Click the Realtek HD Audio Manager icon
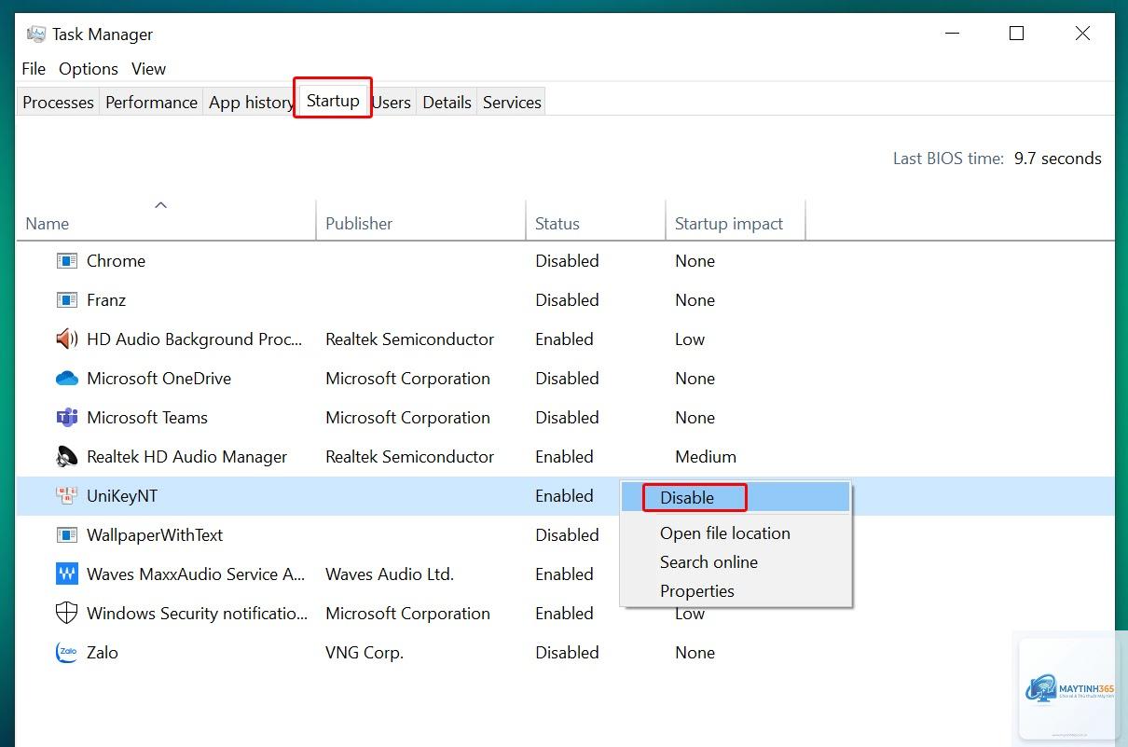This screenshot has height=747, width=1128. tap(66, 457)
